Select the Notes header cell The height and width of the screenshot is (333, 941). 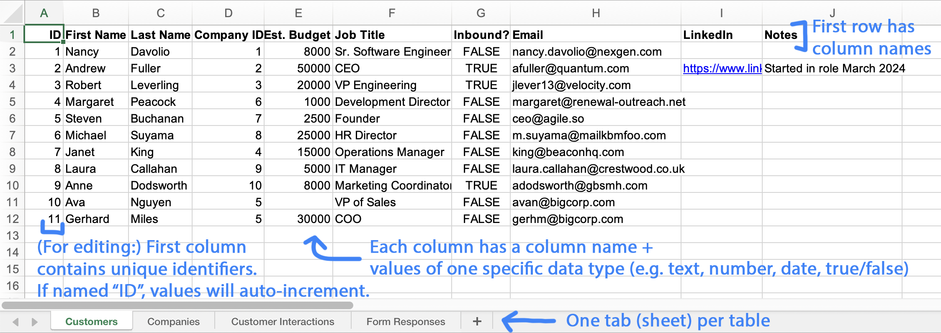tap(780, 35)
